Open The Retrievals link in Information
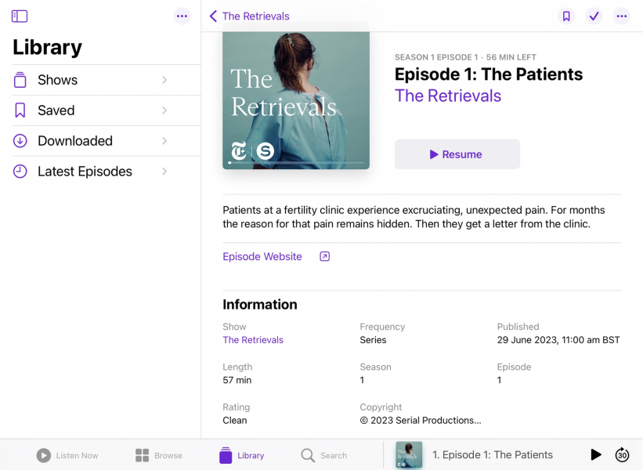 coord(253,340)
